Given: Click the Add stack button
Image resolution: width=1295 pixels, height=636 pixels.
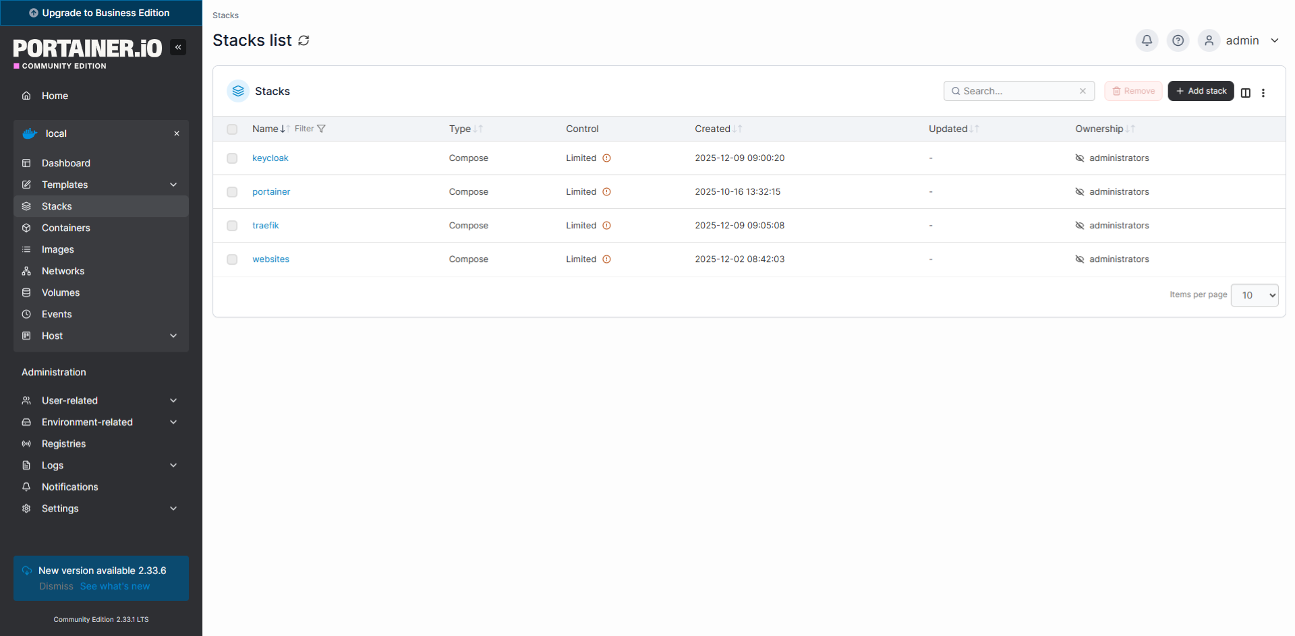Looking at the screenshot, I should pos(1201,91).
